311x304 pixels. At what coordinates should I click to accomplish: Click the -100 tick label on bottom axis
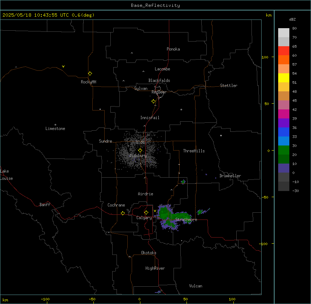pyautogui.click(x=45, y=299)
